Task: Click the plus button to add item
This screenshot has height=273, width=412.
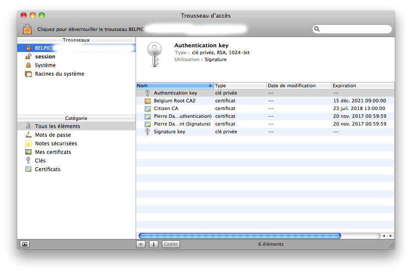Action: [x=141, y=244]
